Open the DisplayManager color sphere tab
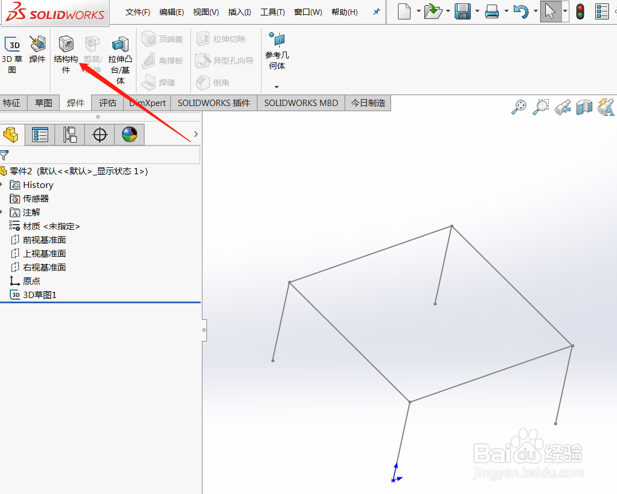The height and width of the screenshot is (494, 617). (x=130, y=135)
